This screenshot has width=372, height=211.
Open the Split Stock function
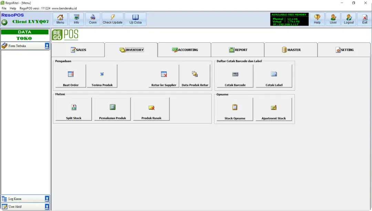pyautogui.click(x=74, y=109)
